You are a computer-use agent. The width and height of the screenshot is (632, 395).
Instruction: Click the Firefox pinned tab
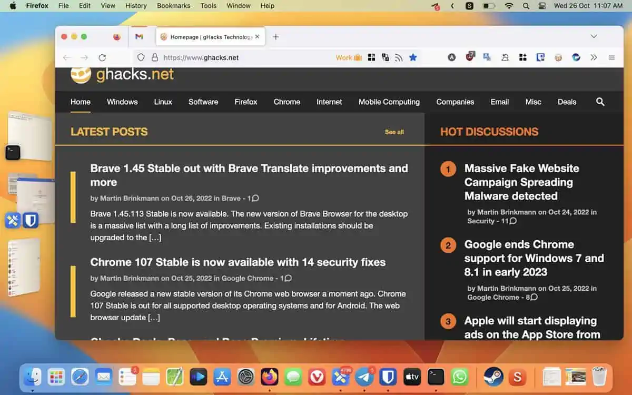pos(117,37)
